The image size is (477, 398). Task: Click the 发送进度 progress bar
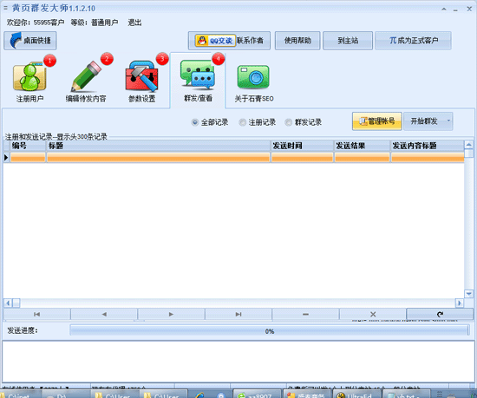tap(270, 330)
